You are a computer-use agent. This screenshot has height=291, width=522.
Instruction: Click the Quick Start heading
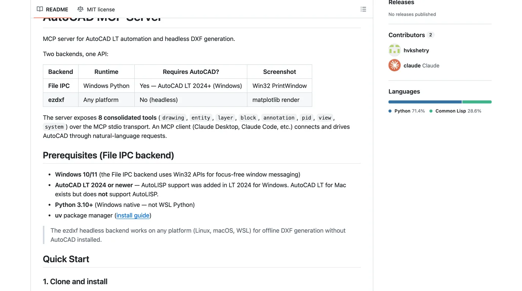66,259
